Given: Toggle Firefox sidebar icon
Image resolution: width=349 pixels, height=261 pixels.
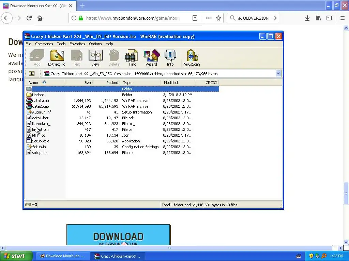Looking at the screenshot, I should (329, 18).
